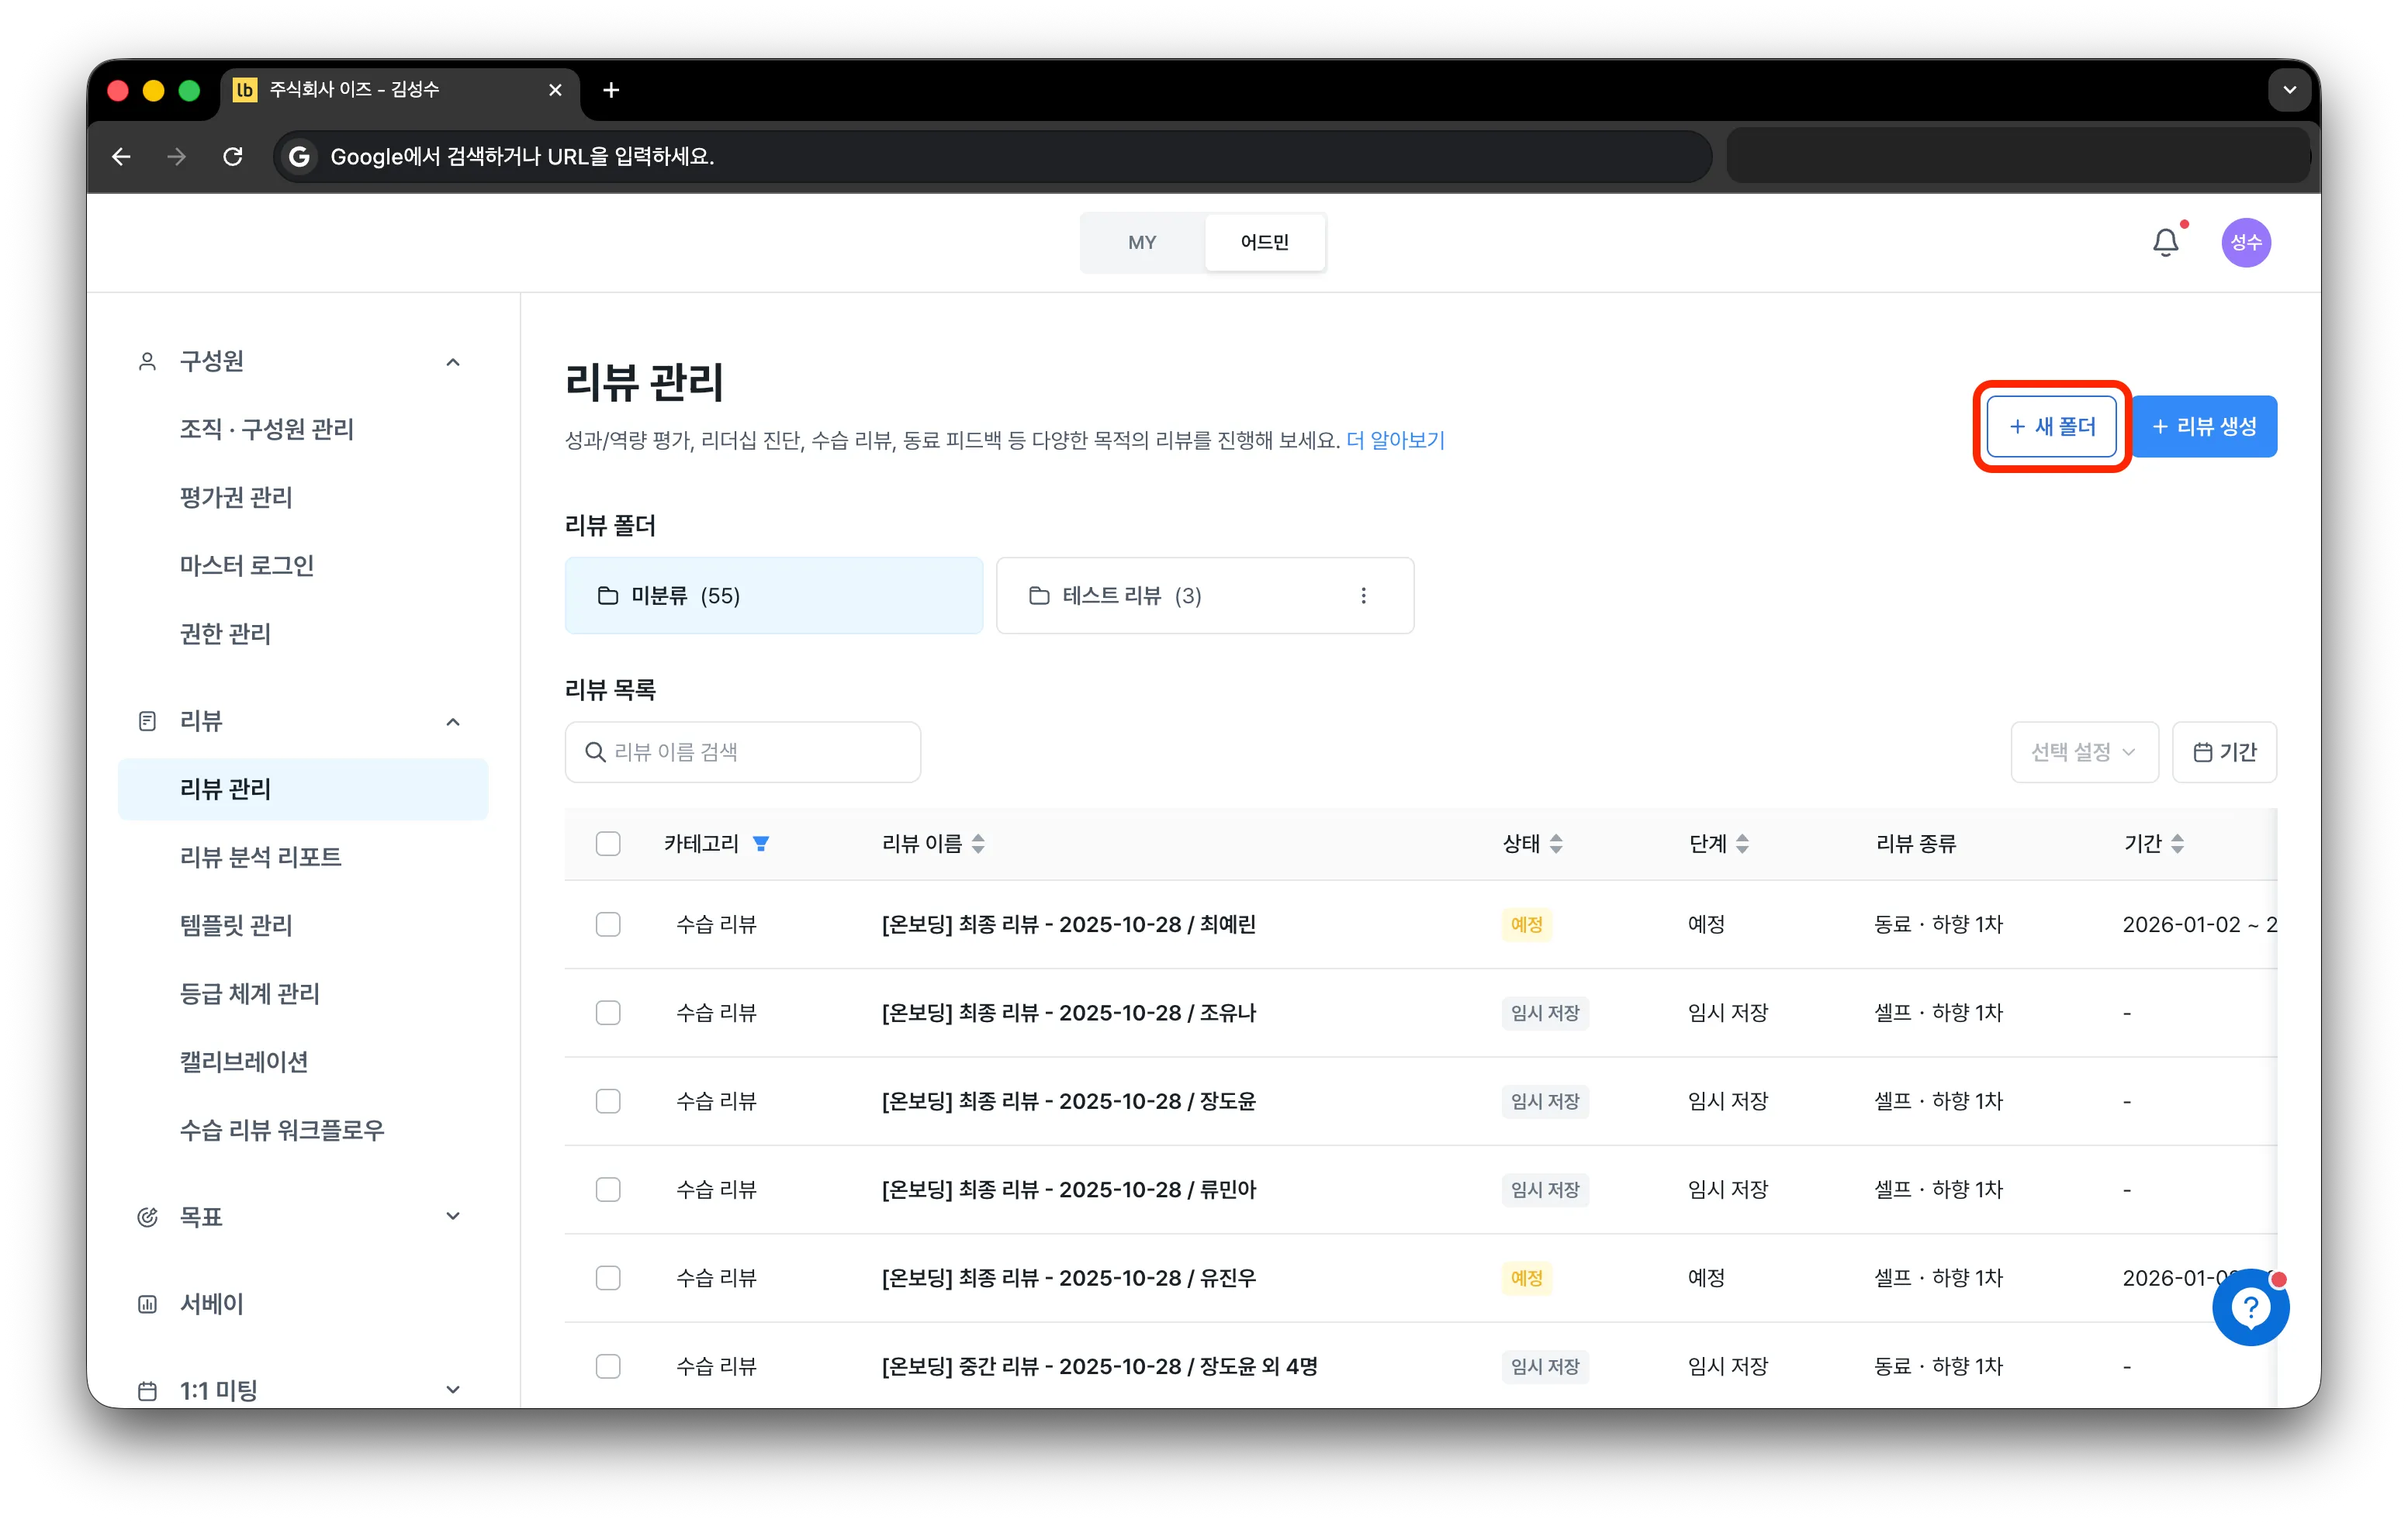
Task: Open the notification bell
Action: click(x=2165, y=242)
